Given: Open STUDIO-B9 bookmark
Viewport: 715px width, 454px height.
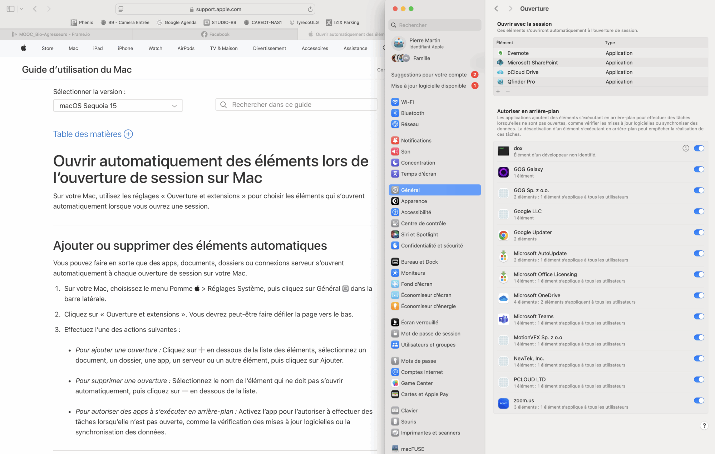Looking at the screenshot, I should click(220, 23).
